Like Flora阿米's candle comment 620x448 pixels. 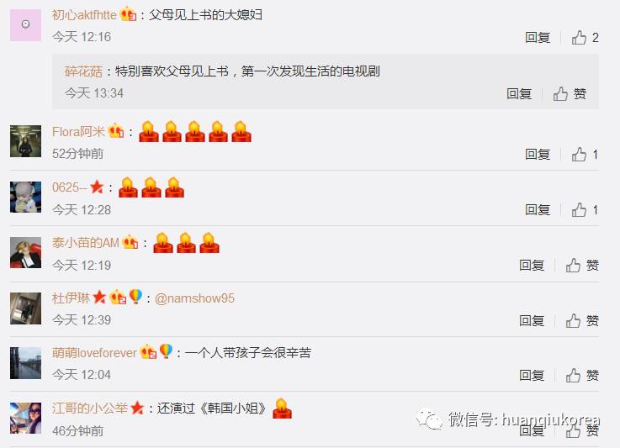coord(585,155)
